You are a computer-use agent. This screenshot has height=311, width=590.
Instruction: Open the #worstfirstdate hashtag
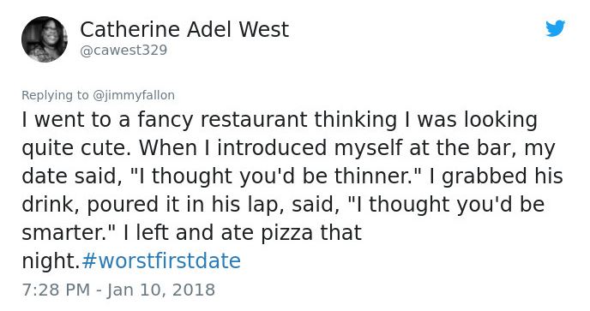coord(161,260)
